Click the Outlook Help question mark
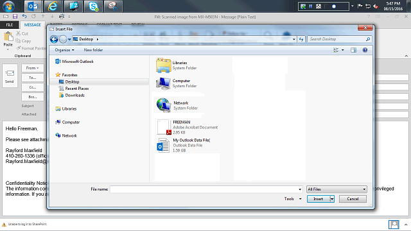 click(369, 17)
